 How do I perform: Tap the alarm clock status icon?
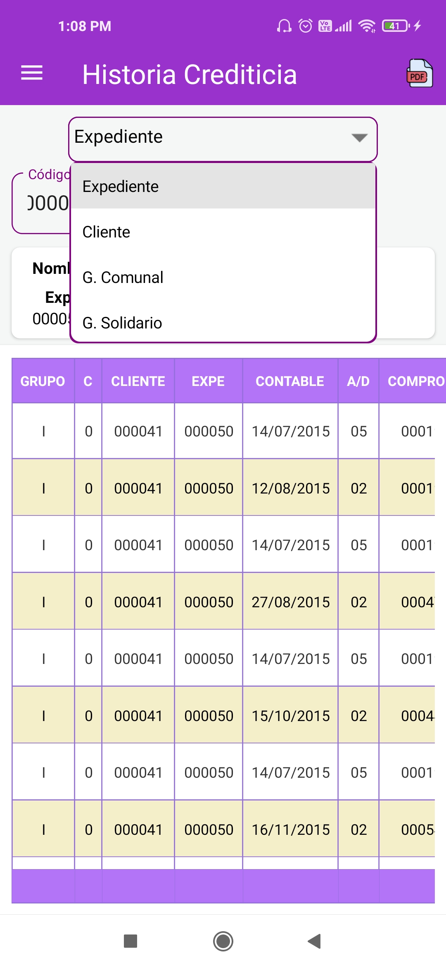[x=306, y=26]
